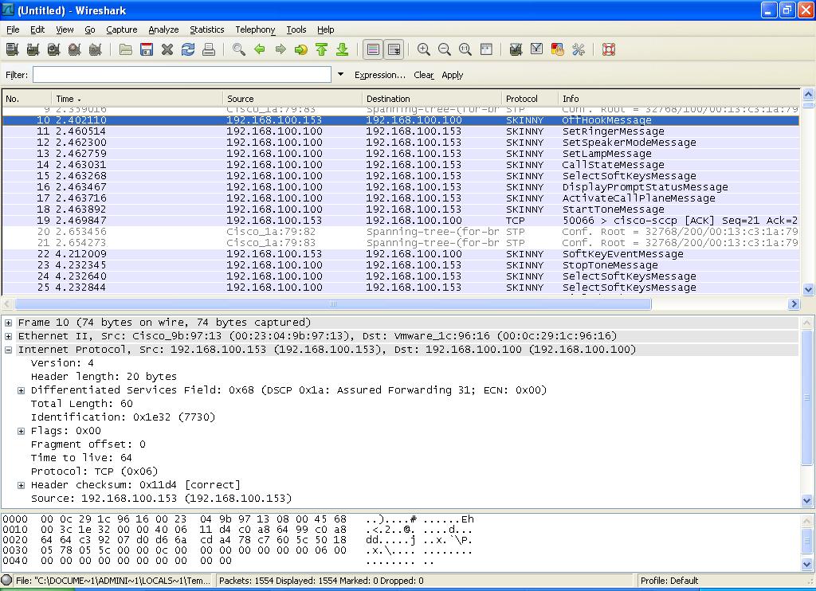The height and width of the screenshot is (591, 816).
Task: Select packet 11 SetRingerMessage row
Action: (401, 131)
